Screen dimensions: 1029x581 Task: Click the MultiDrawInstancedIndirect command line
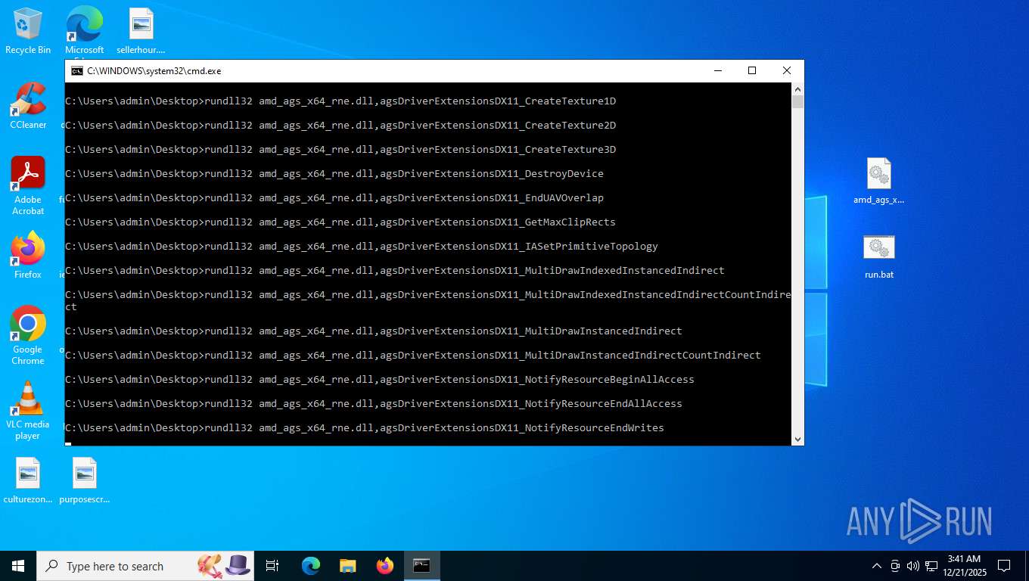374,331
